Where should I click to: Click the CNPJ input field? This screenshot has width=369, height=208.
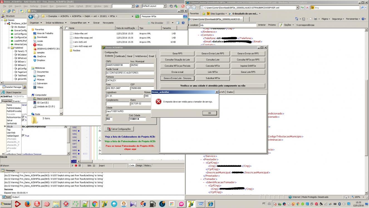coord(117,65)
